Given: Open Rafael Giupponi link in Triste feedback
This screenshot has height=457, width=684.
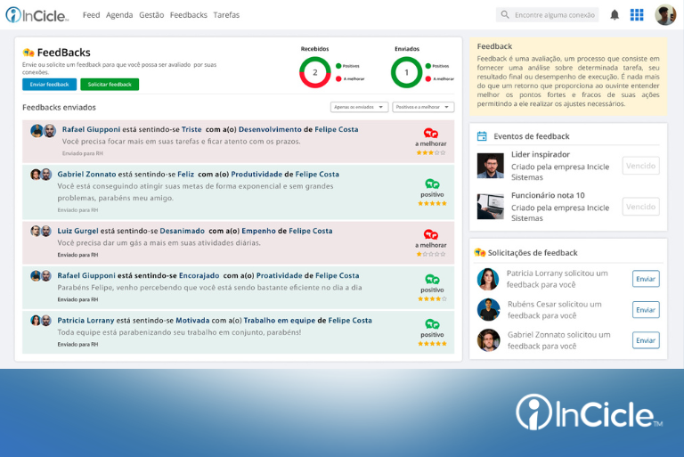Looking at the screenshot, I should [x=91, y=129].
